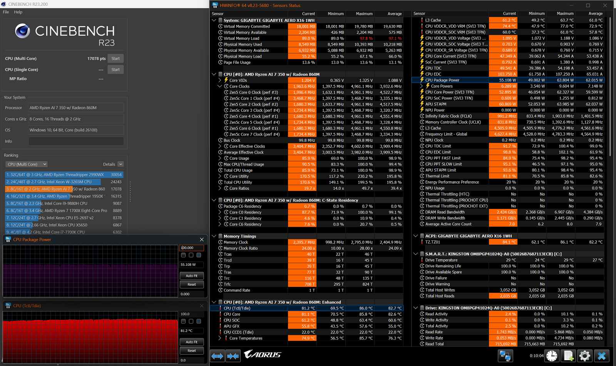Viewport: 616px width, 366px height.
Task: Select the CPU (Tctl/Tdie) sensor row
Action: tap(306, 308)
